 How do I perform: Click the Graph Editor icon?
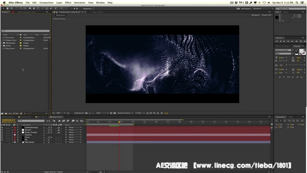point(81,121)
